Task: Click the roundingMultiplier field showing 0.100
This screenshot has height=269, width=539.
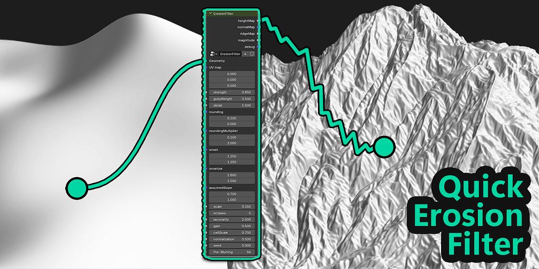Action: 232,137
